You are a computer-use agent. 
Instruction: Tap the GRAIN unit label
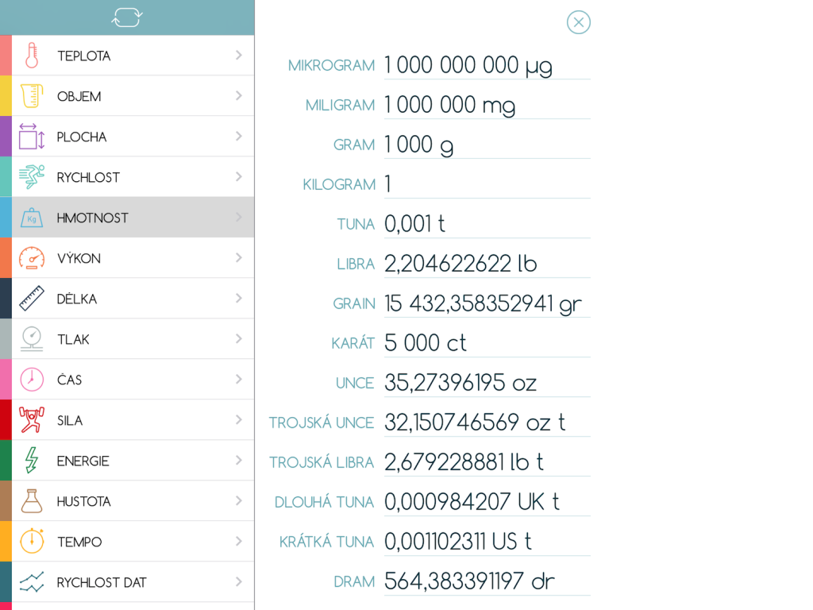[354, 303]
